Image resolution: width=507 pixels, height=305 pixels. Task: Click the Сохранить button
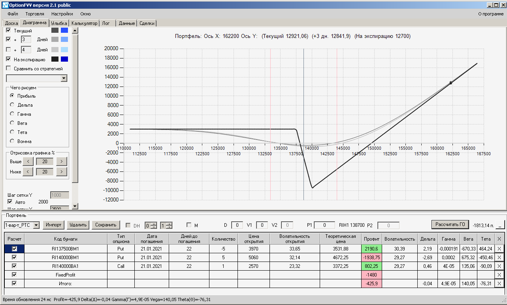tap(106, 225)
